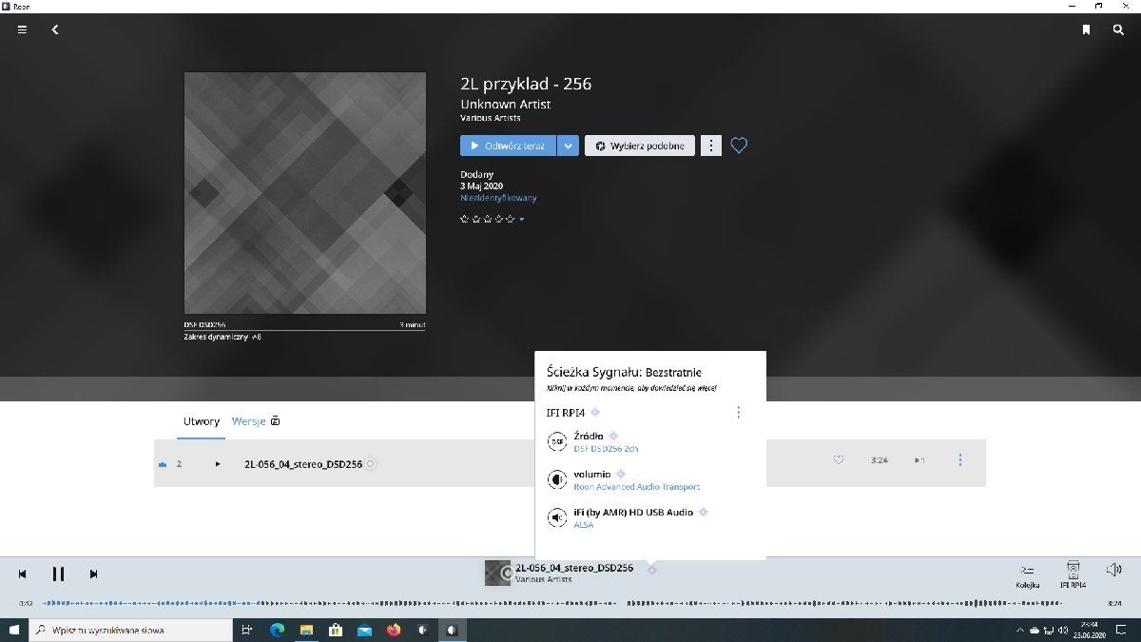Open the volume control speaker icon
Screen dimensions: 1141x642
click(1114, 570)
